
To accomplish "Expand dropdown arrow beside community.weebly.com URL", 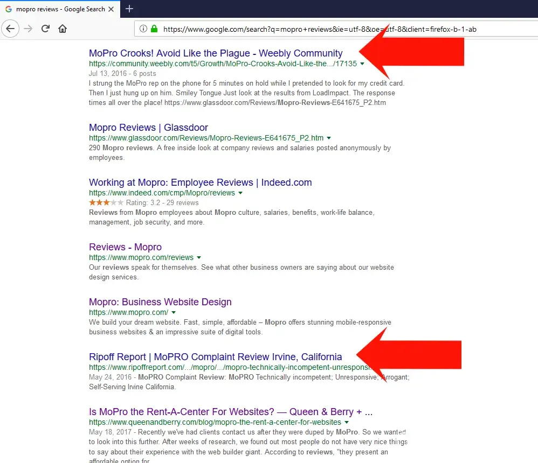I will (x=362, y=64).
